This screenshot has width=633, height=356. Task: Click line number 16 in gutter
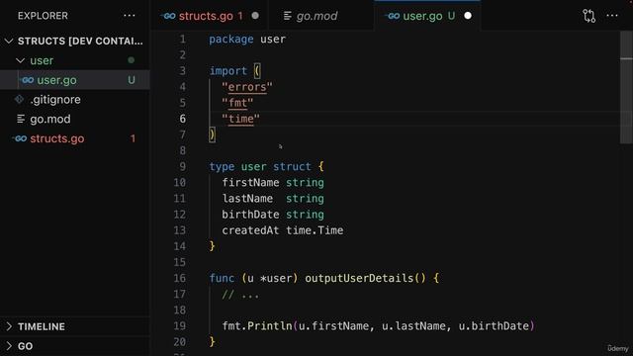180,278
